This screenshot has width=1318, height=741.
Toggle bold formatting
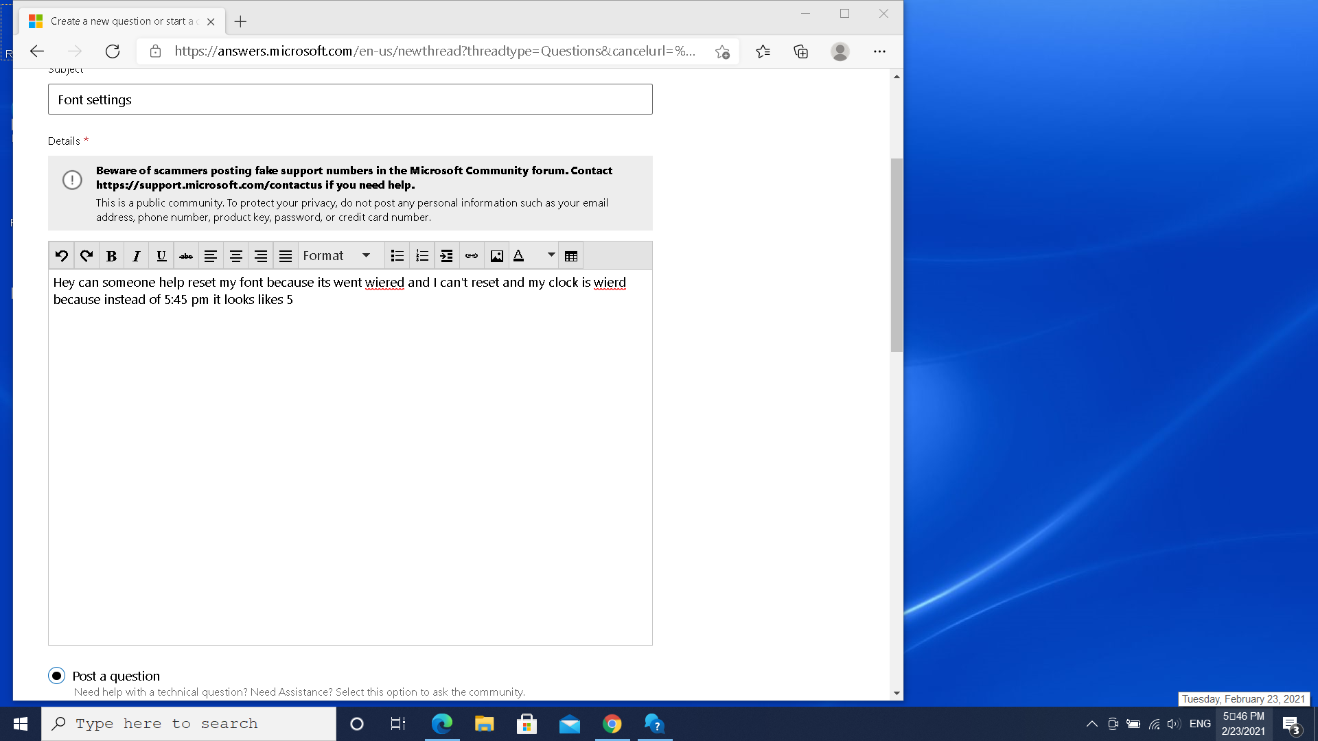pyautogui.click(x=111, y=256)
